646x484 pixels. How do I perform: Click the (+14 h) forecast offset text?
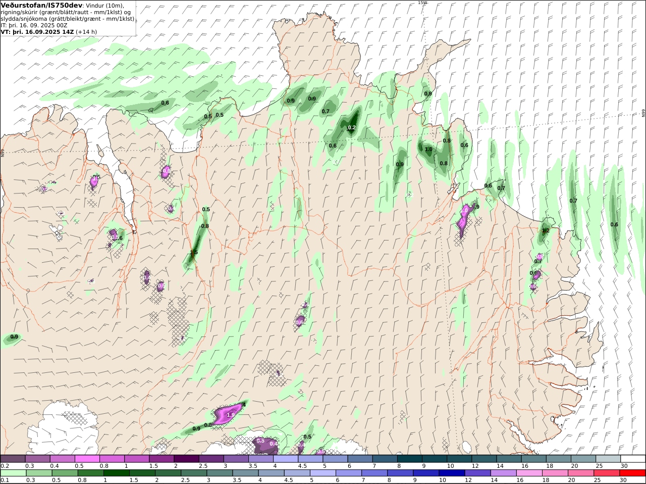pyautogui.click(x=86, y=32)
